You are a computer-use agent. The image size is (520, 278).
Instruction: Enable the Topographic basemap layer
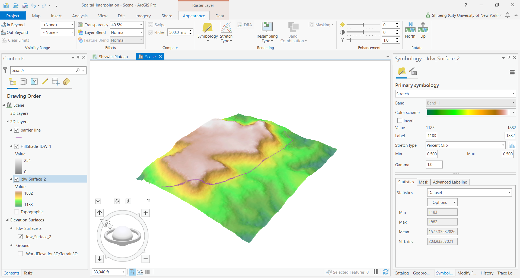[17, 212]
